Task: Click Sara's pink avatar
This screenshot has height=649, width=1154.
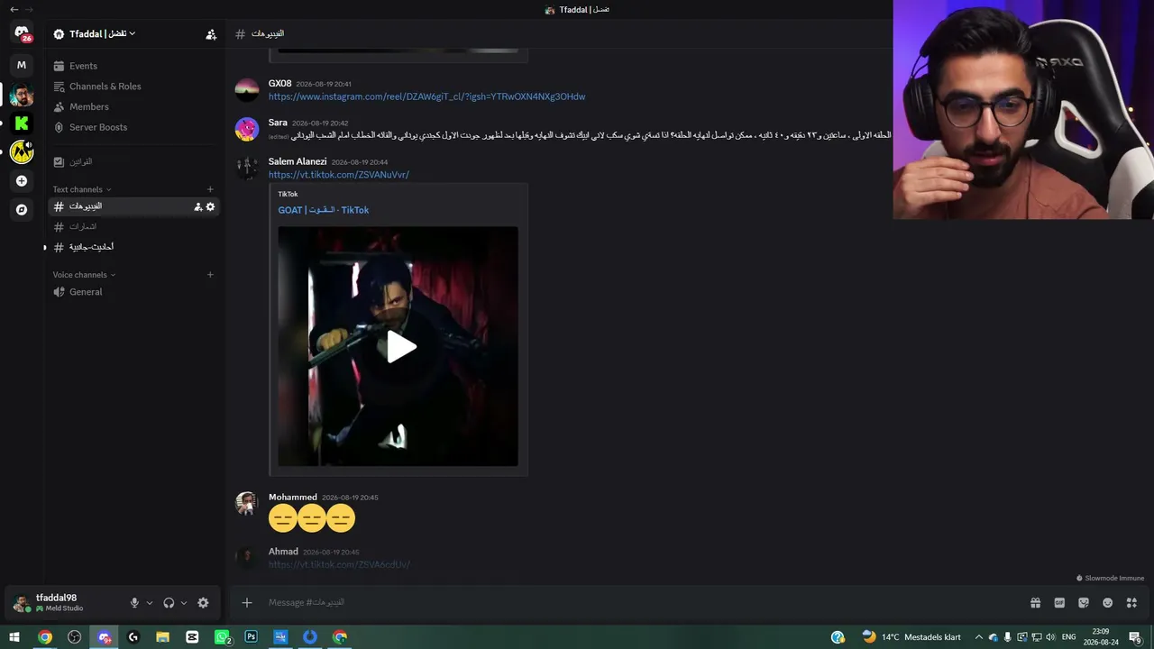Action: pos(247,129)
